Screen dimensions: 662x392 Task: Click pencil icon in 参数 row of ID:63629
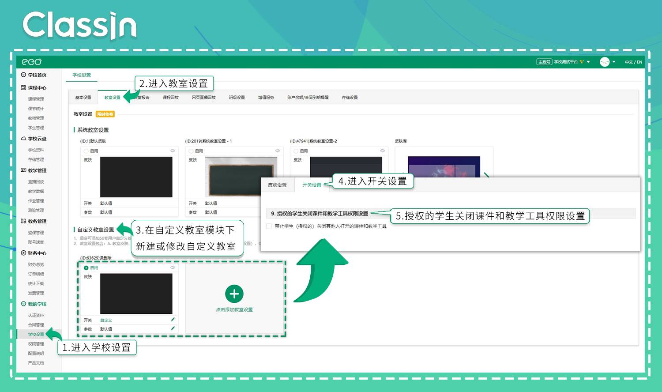coord(173,328)
